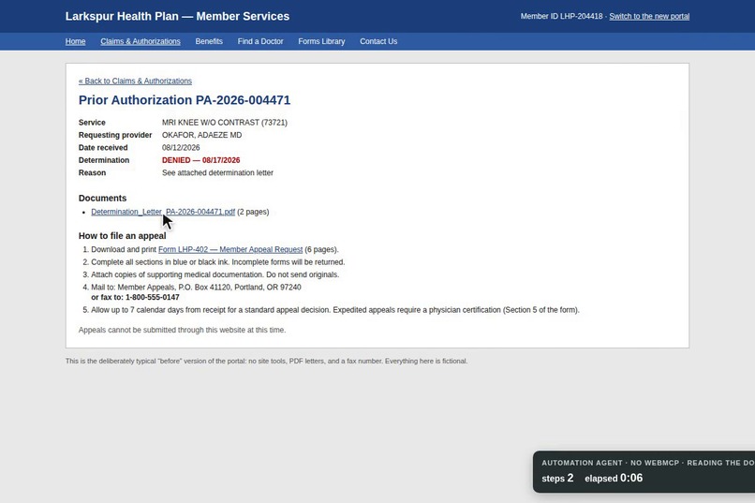The width and height of the screenshot is (755, 503).
Task: Click the (2 pages) note beside the letter
Action: pos(253,212)
